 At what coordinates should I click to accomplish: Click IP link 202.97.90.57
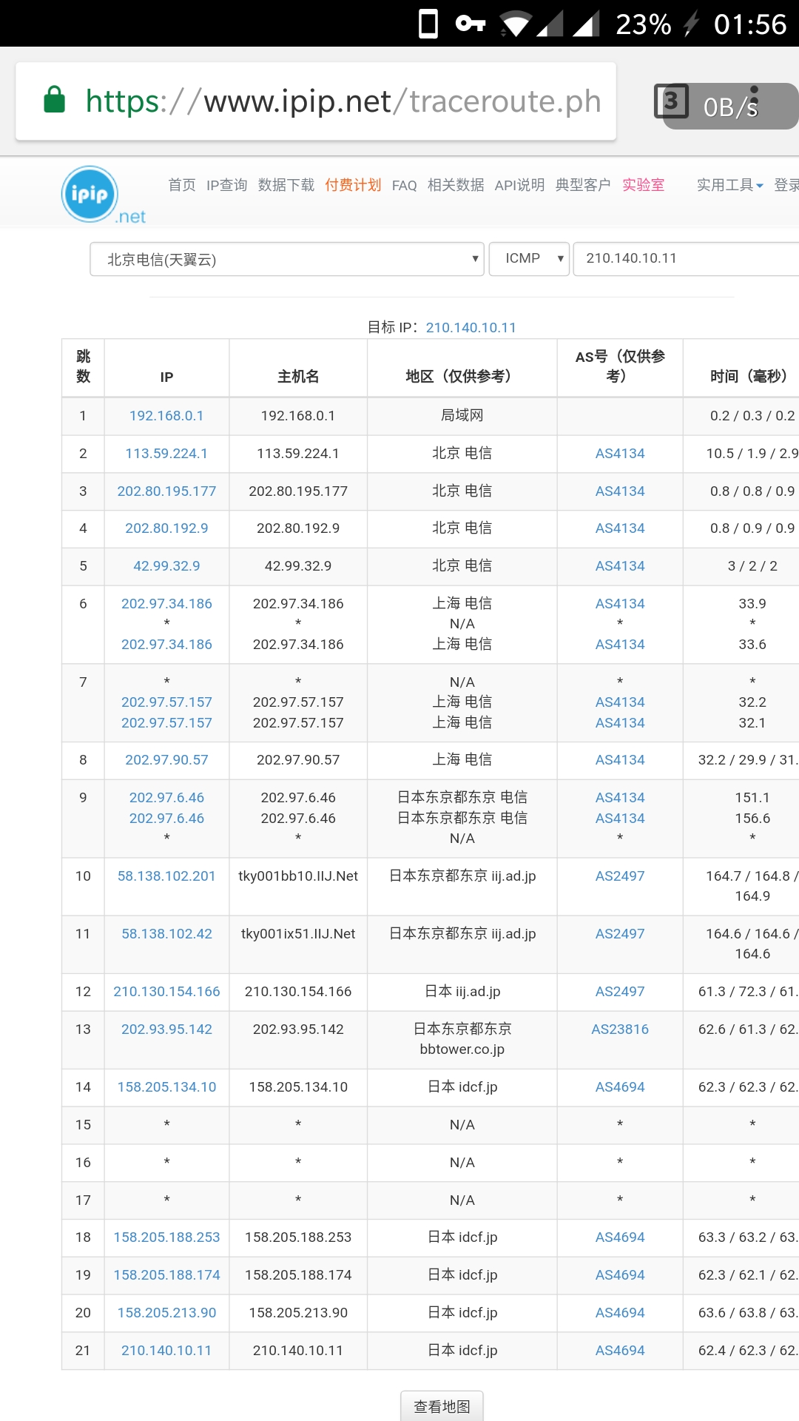tap(166, 759)
